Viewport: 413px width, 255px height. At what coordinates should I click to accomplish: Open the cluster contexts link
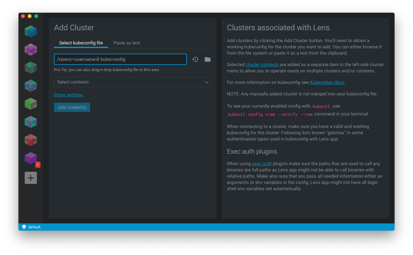[x=262, y=64]
